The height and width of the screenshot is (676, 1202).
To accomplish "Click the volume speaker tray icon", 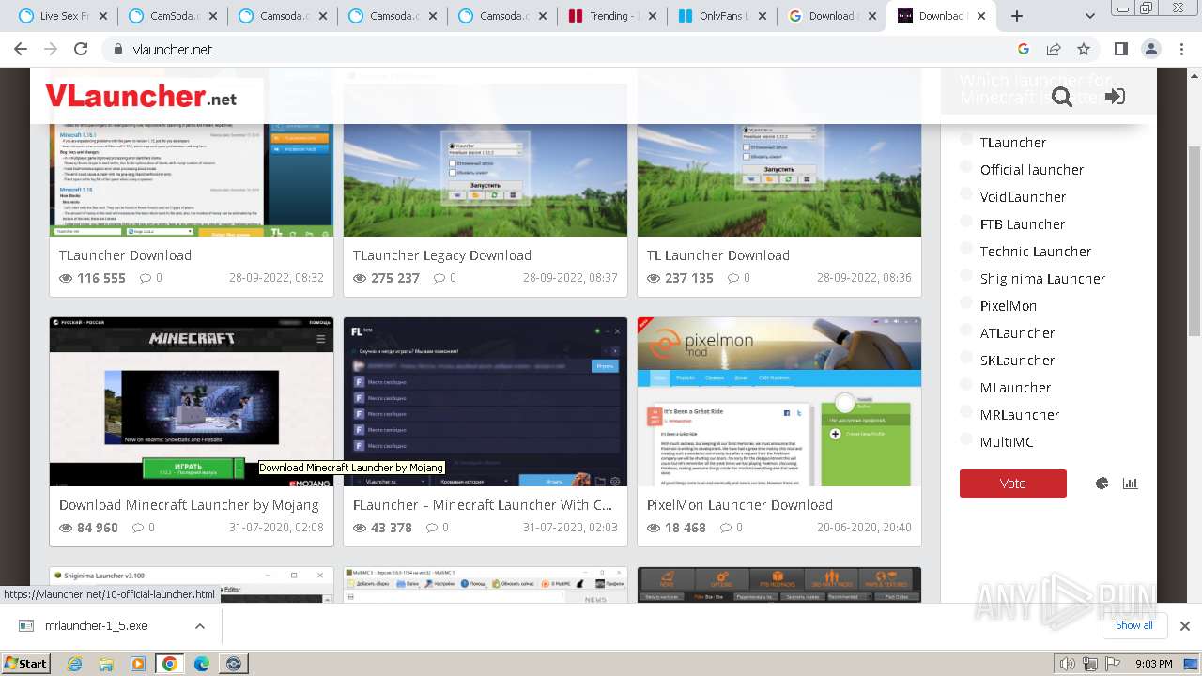I will pos(1067,664).
